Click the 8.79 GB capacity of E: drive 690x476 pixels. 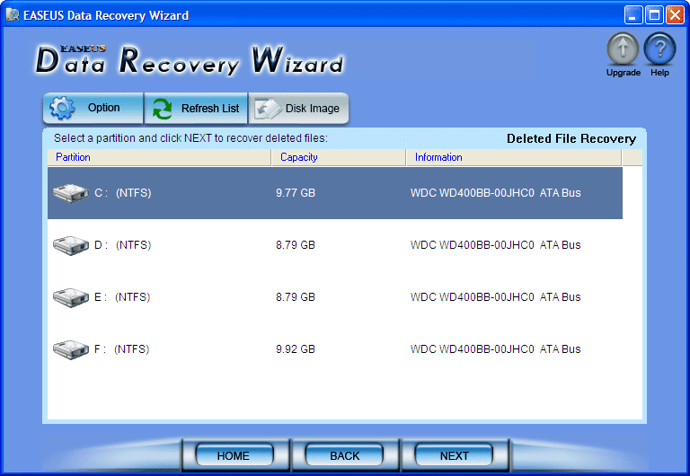(296, 297)
